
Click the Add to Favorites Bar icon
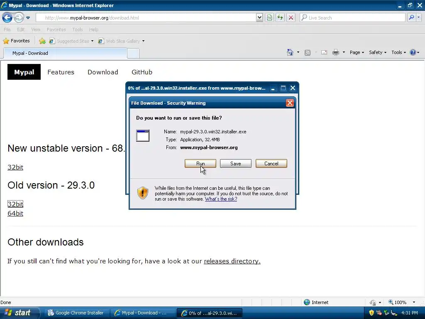[42, 41]
